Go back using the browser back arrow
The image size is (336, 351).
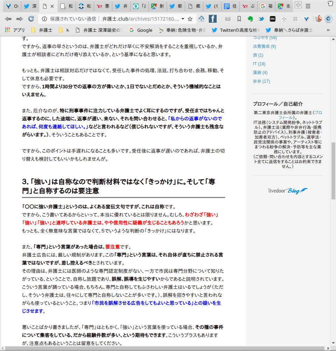[x=8, y=19]
